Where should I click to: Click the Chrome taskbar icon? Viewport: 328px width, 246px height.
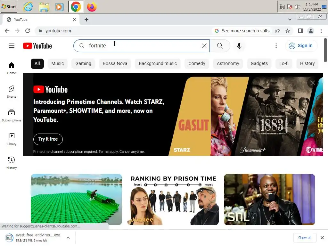pyautogui.click(x=76, y=7)
